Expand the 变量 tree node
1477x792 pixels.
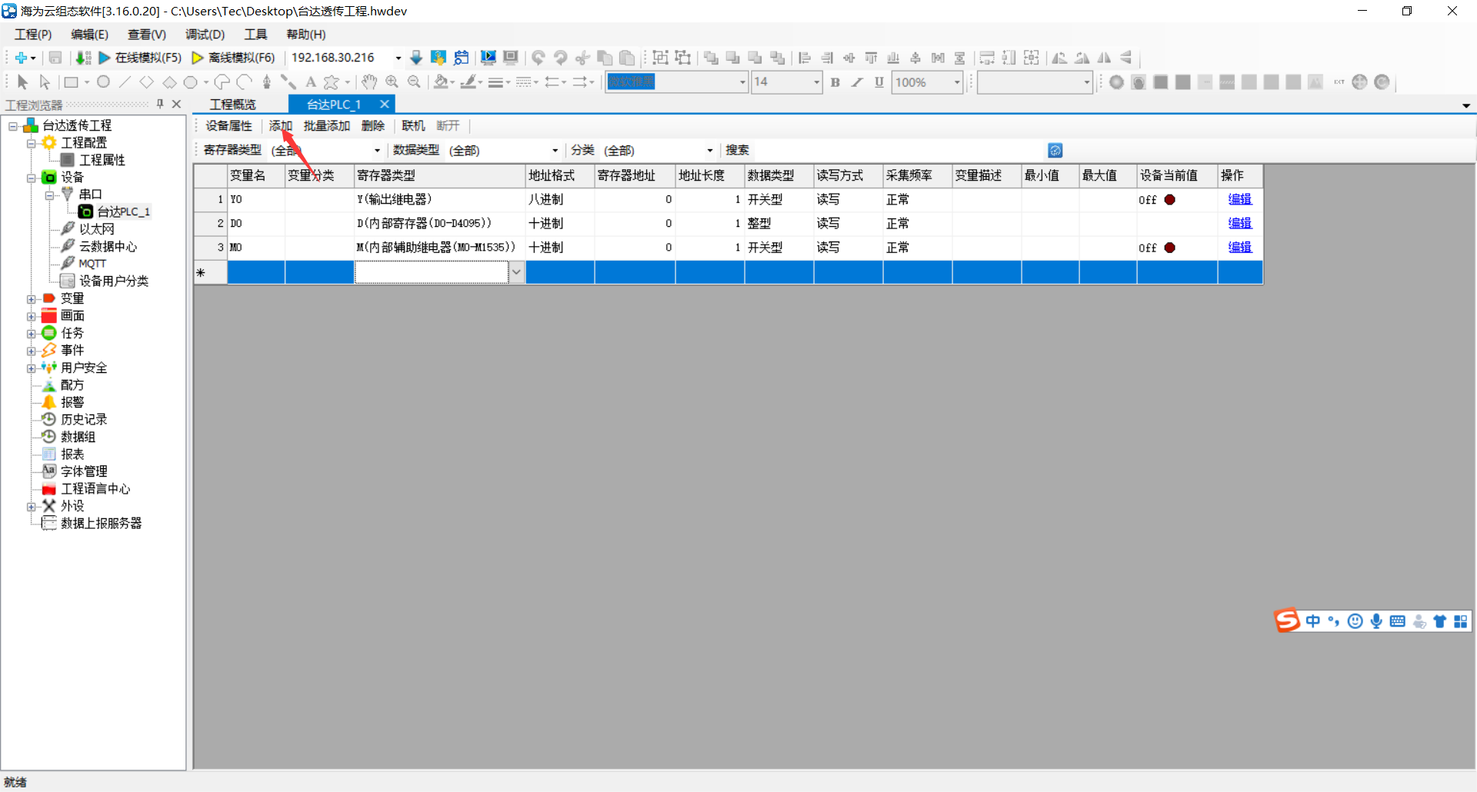point(32,298)
